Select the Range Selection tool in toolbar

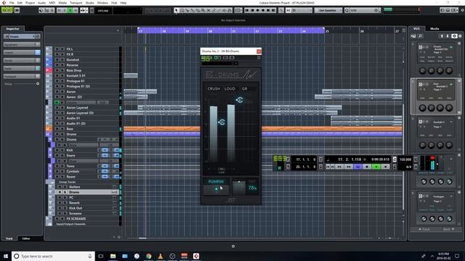click(182, 10)
